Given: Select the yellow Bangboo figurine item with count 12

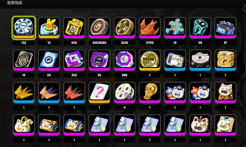Looking at the screenshot, I should [49, 28].
